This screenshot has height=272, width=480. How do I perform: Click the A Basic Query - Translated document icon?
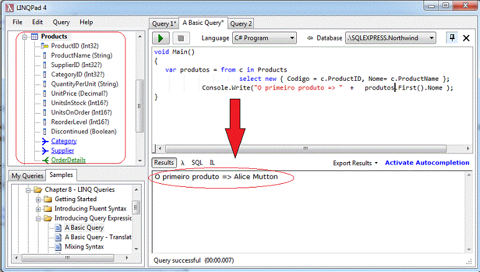(58, 237)
